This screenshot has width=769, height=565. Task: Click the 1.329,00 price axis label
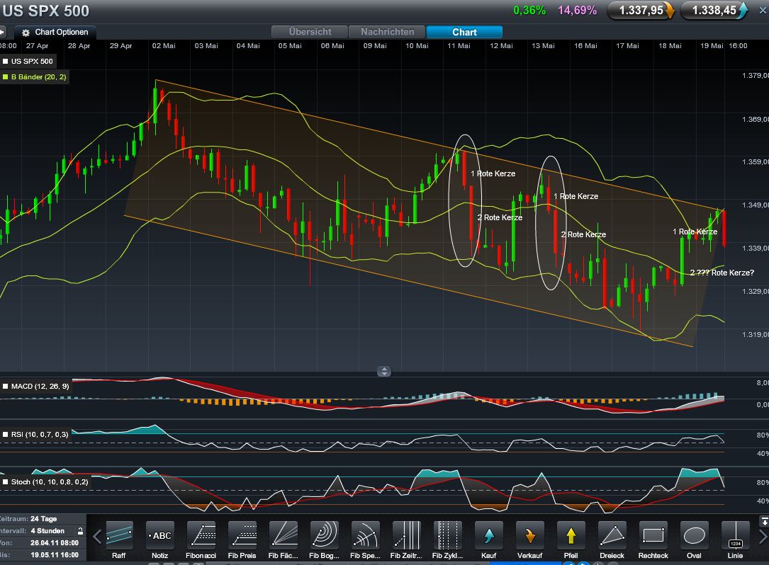pos(756,291)
